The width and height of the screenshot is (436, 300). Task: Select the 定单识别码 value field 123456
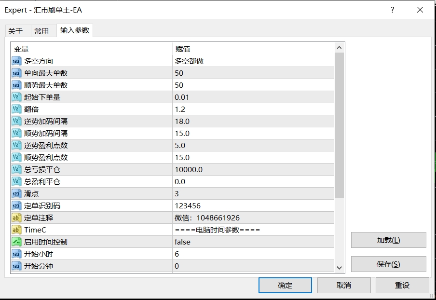point(253,206)
